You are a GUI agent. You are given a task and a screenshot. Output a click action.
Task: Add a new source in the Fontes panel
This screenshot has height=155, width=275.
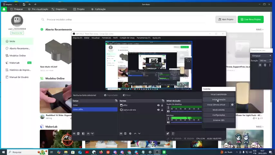[121, 133]
